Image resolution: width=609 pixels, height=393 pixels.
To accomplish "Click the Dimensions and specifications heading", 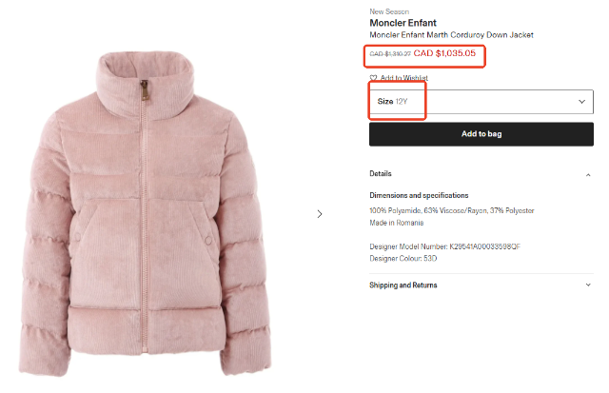I will tap(419, 195).
